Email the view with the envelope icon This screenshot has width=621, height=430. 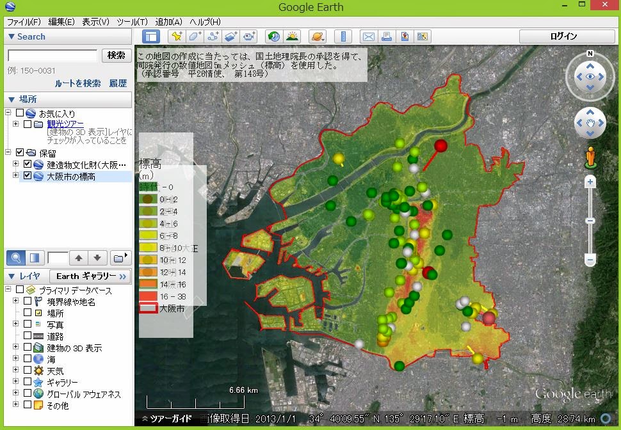[x=369, y=36]
